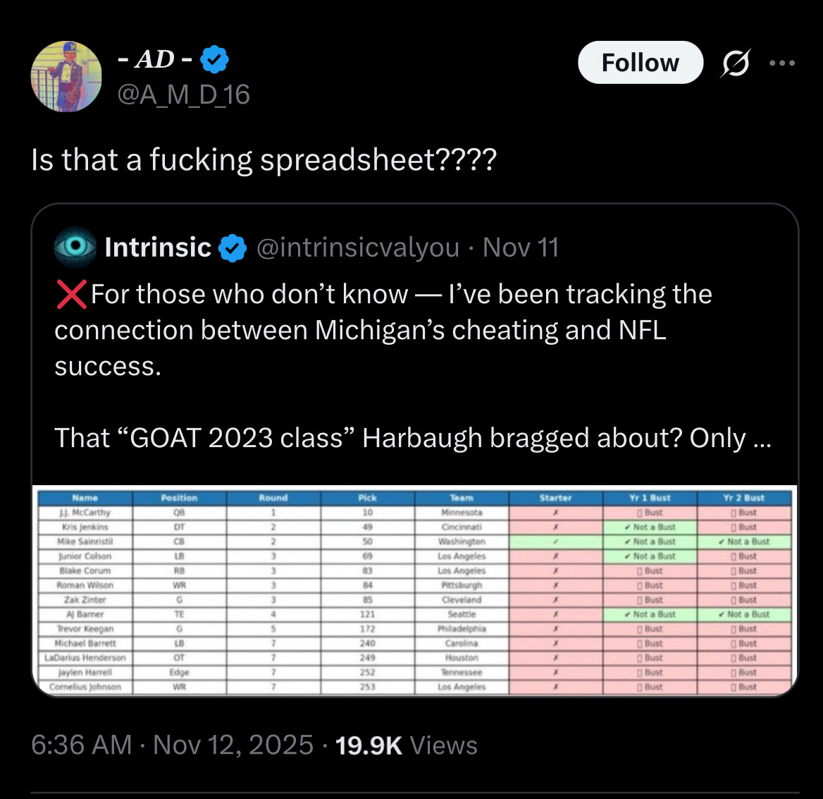Click the "- AD -" display name
The height and width of the screenshot is (799, 823).
tap(154, 60)
